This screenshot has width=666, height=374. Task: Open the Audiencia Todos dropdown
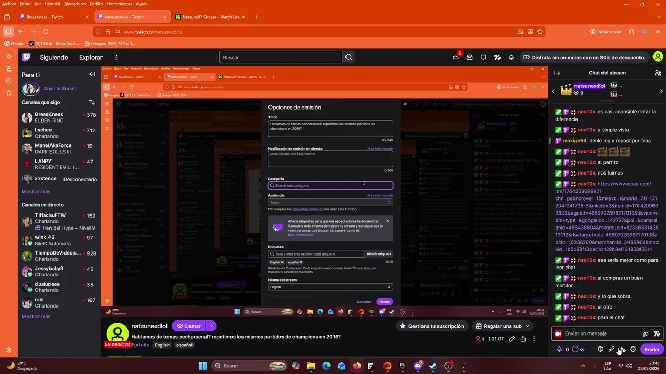tap(330, 203)
